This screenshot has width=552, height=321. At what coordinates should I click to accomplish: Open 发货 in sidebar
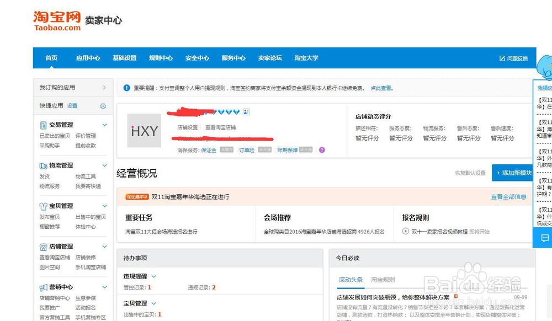click(45, 176)
